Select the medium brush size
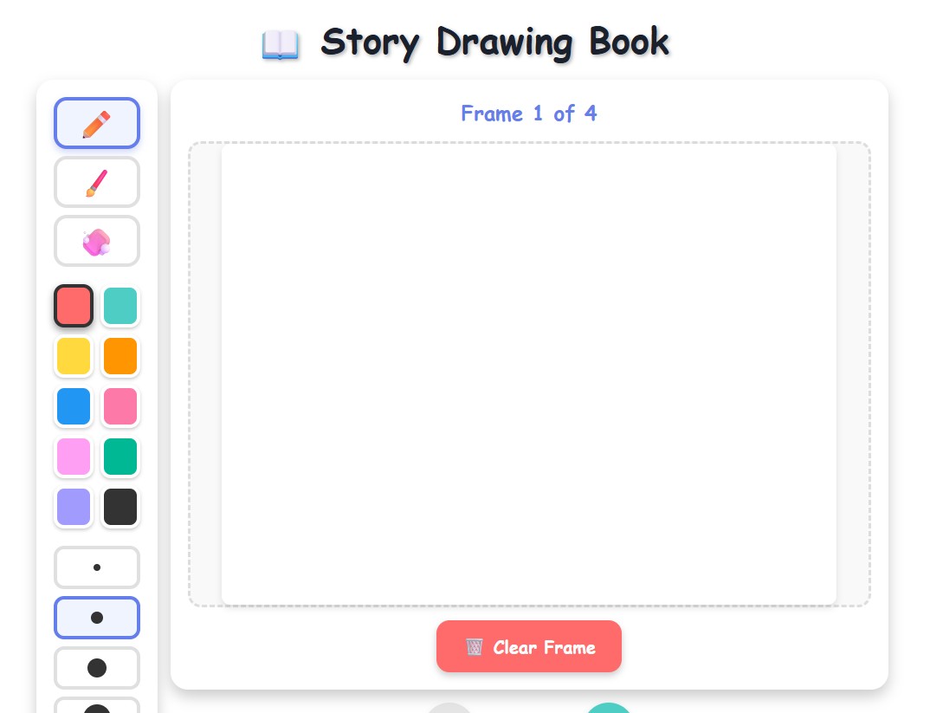Viewport: 943px width, 713px height. 97,618
